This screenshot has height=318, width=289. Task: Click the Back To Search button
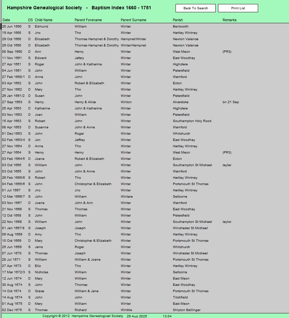pos(195,8)
